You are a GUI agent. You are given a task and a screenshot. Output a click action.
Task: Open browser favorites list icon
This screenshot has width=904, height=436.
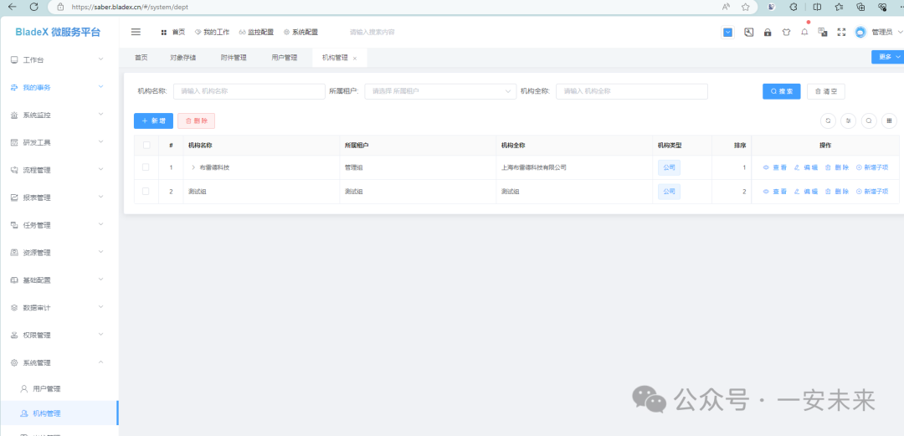click(x=839, y=7)
